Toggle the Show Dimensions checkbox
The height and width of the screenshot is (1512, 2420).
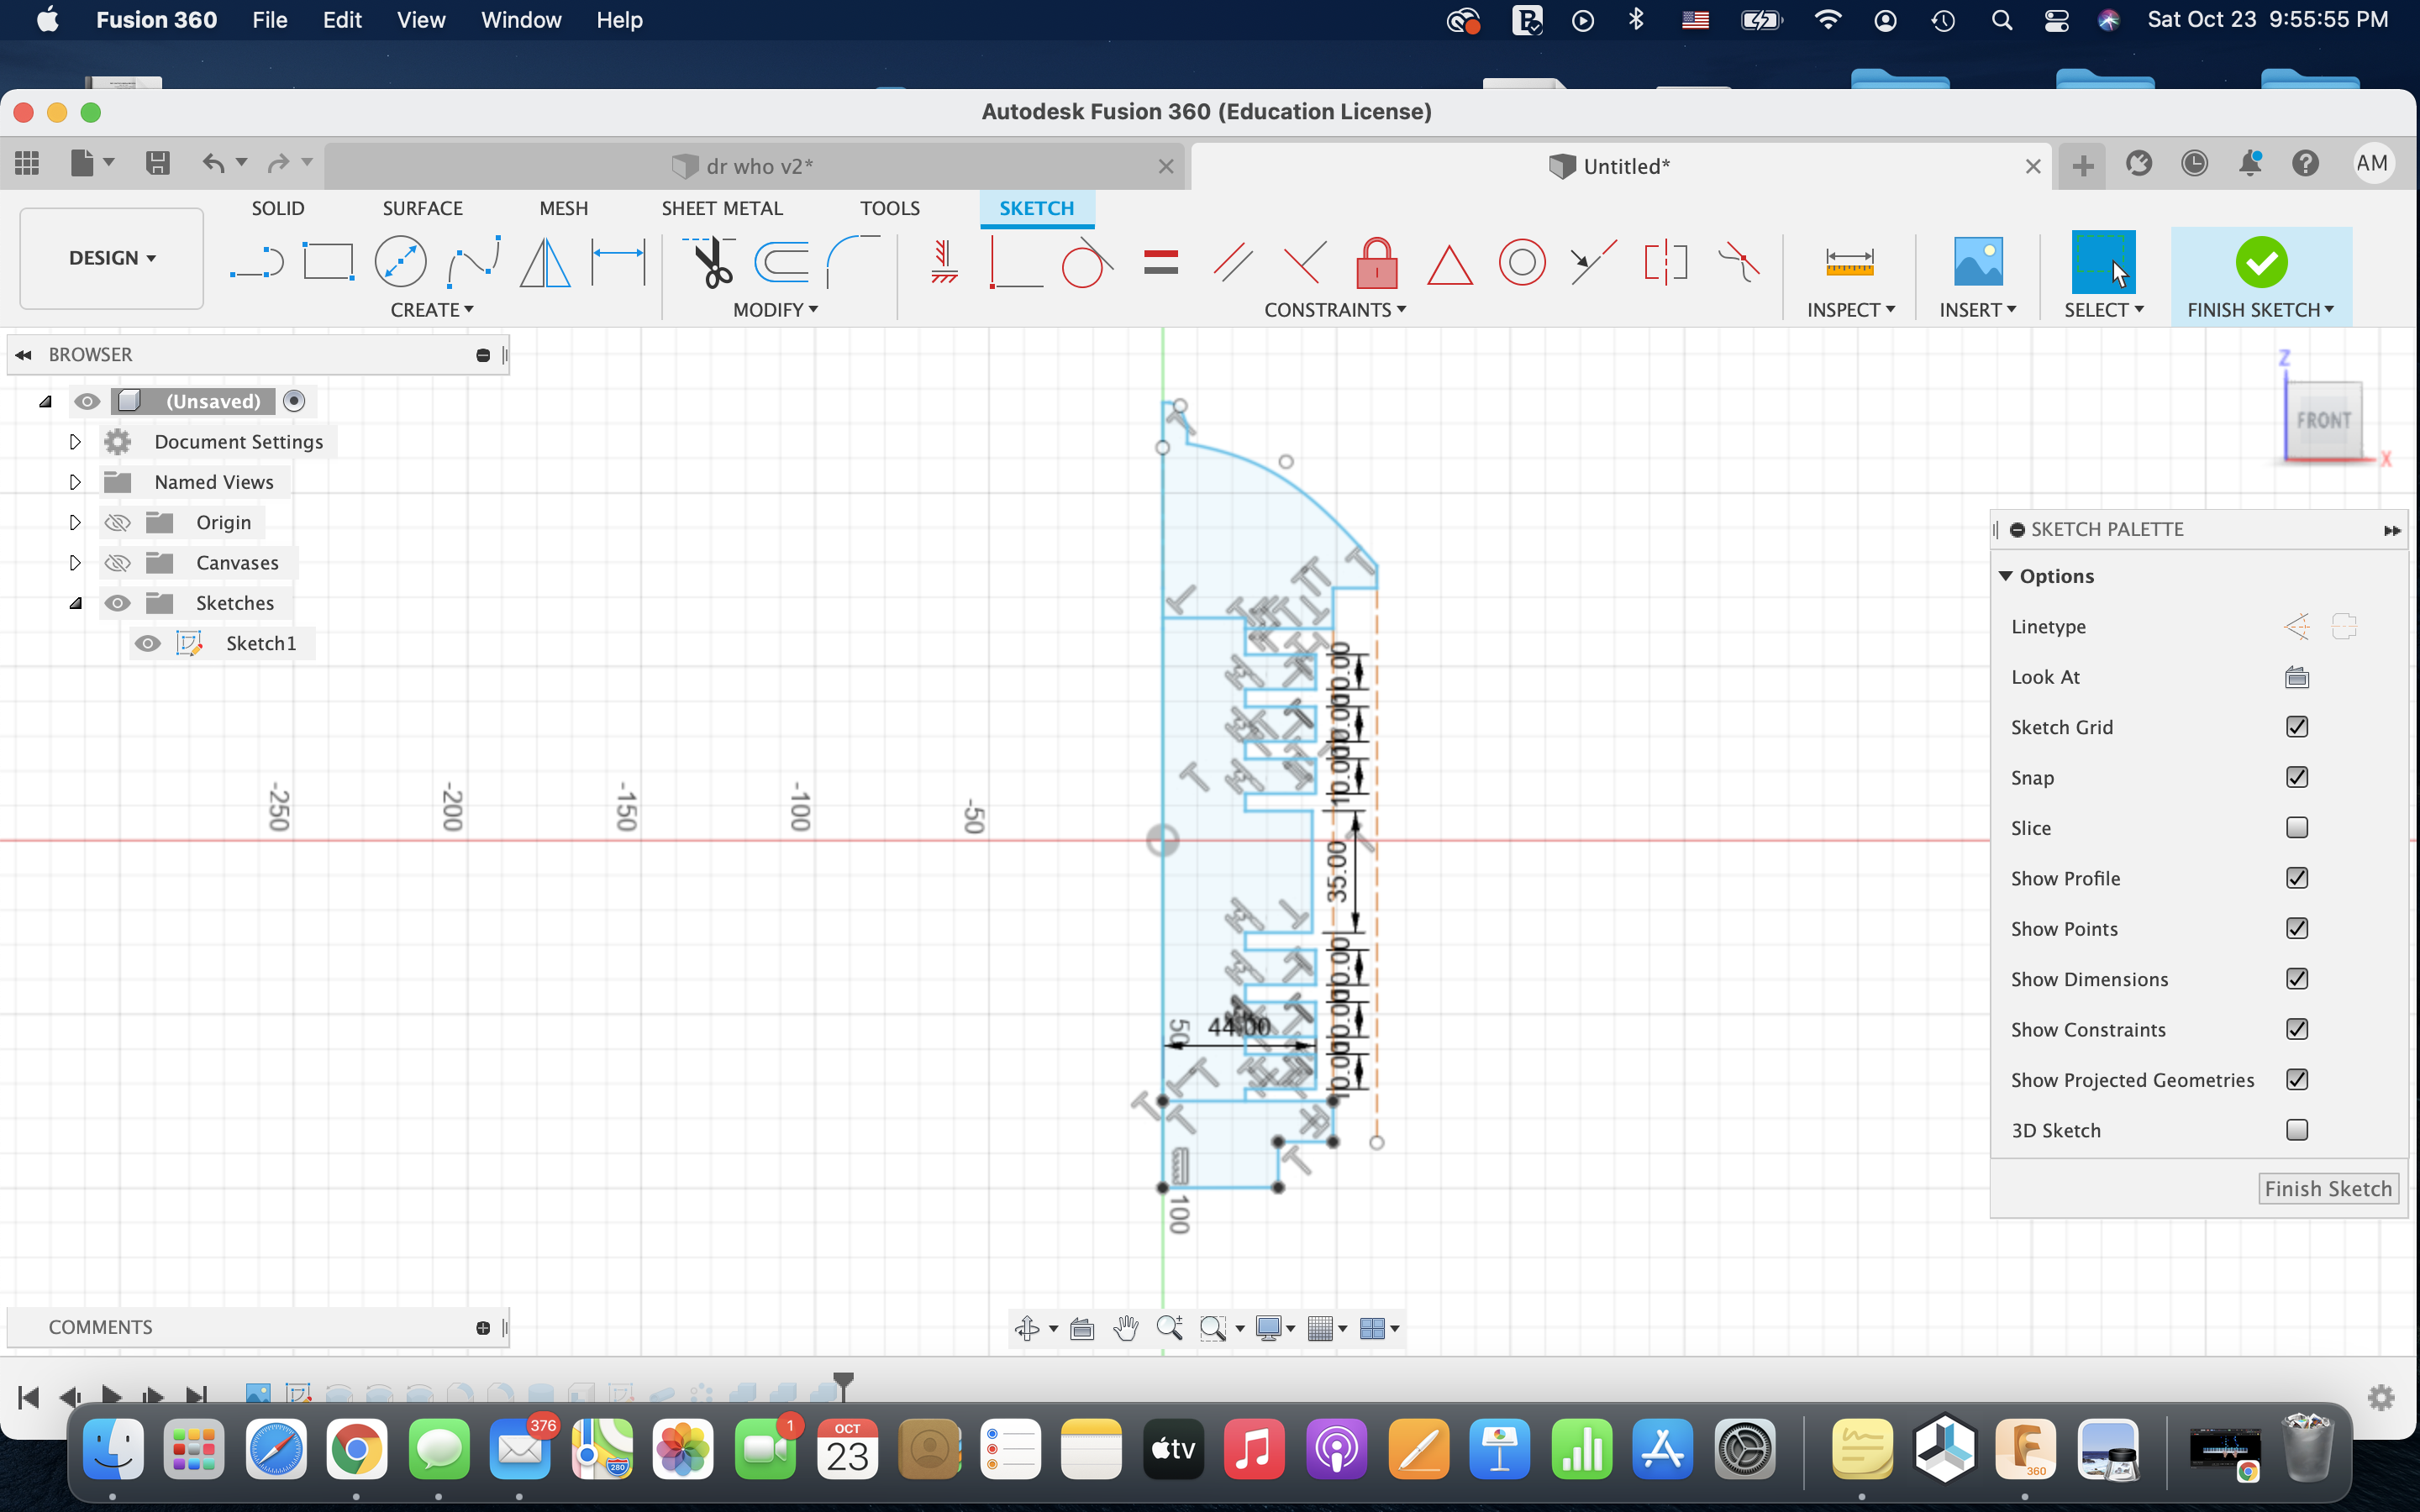coord(2297,979)
